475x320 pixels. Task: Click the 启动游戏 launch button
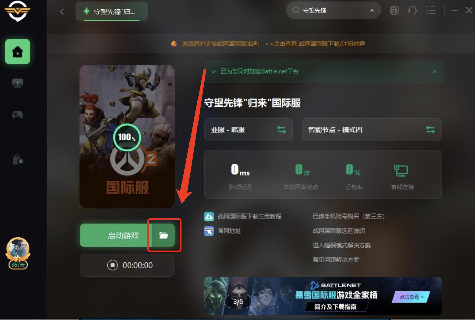pos(116,235)
